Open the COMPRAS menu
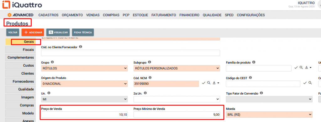The image size is (321, 122). 111,15
